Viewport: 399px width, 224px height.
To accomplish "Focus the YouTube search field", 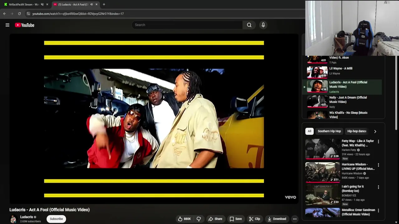I will (x=187, y=25).
